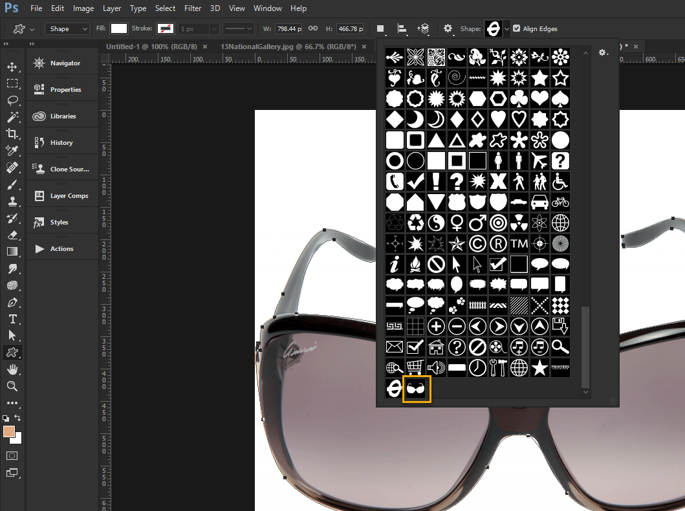Viewport: 685px width, 511px height.
Task: Expand the stroke width dropdown
Action: [213, 29]
